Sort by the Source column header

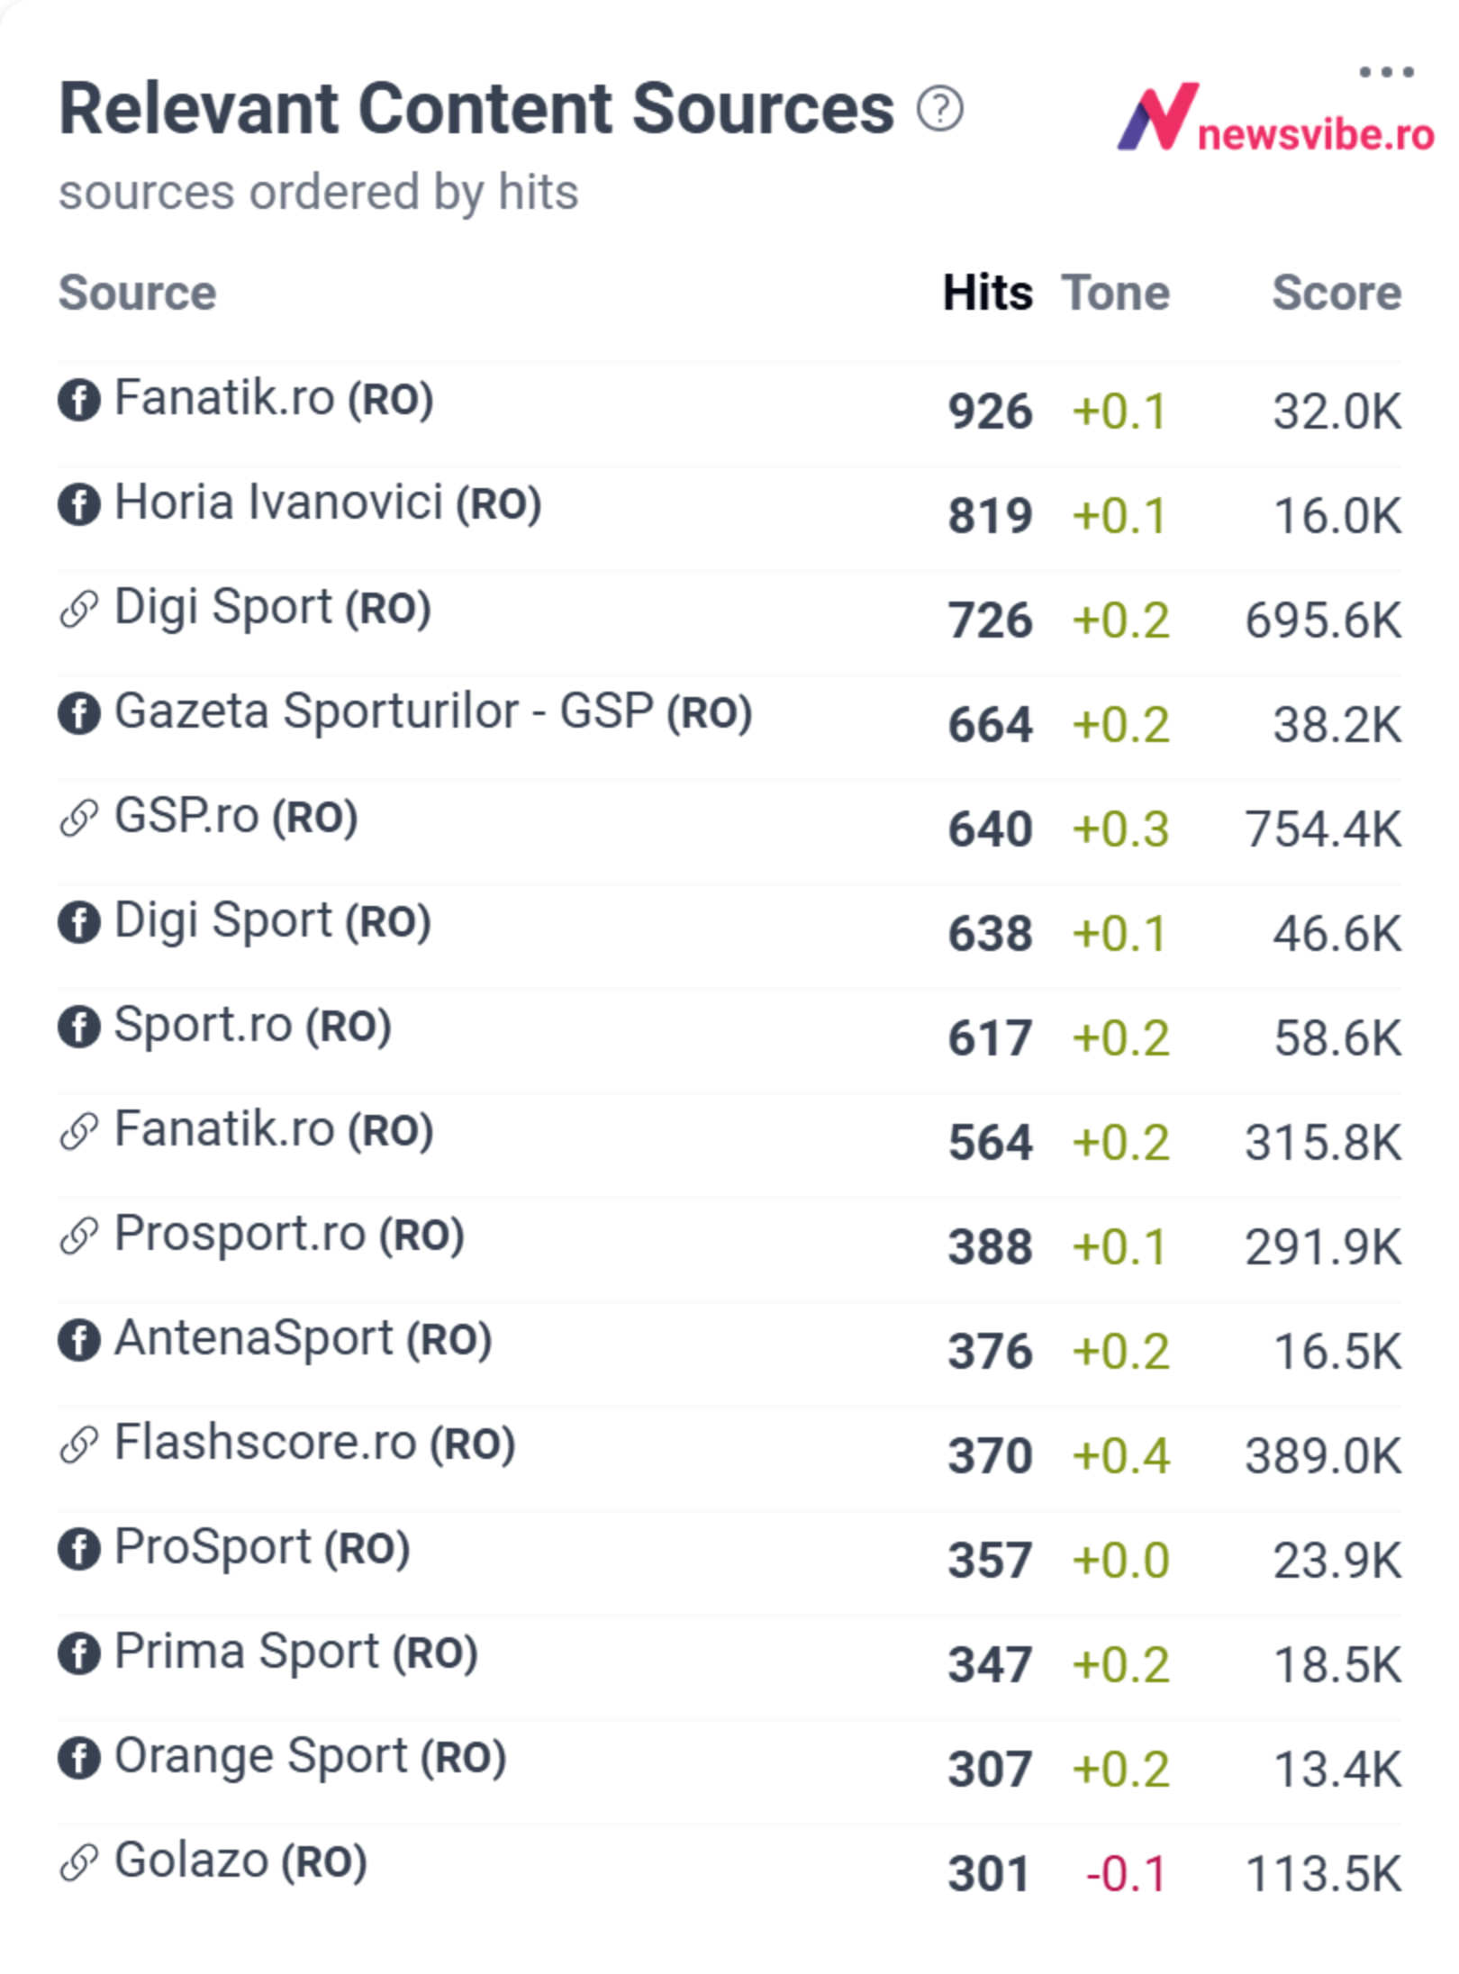coord(138,293)
